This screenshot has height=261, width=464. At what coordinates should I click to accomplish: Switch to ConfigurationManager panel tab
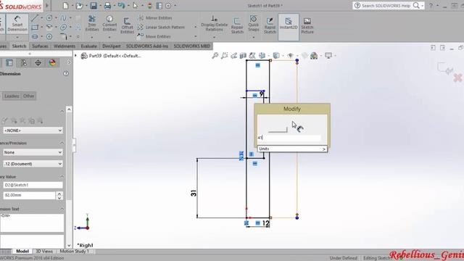tap(24, 63)
